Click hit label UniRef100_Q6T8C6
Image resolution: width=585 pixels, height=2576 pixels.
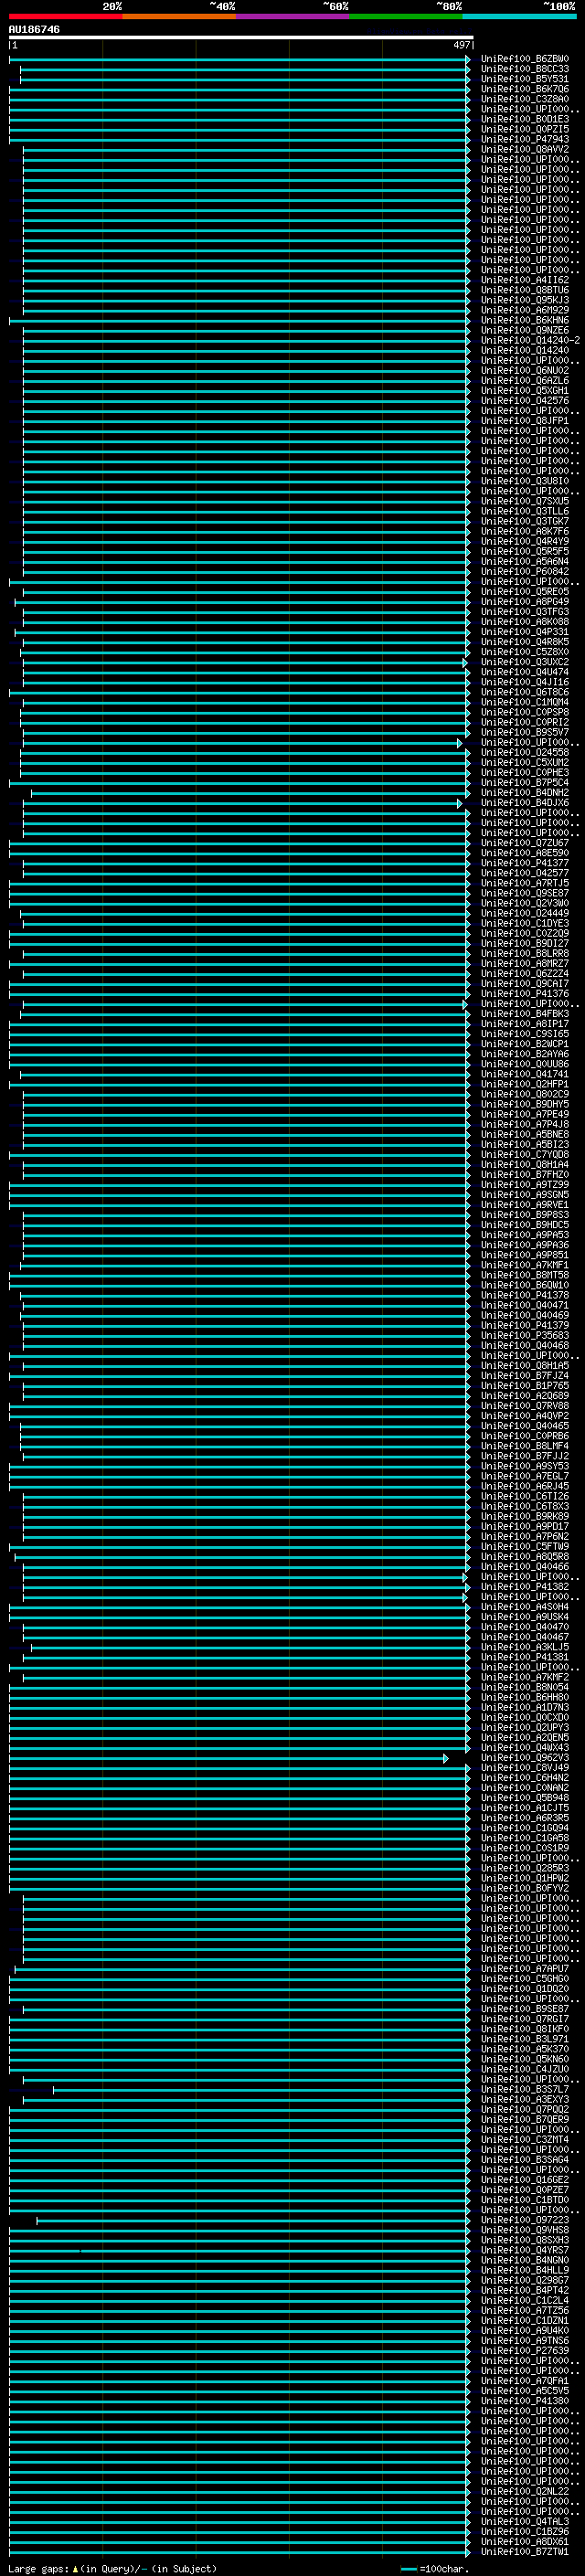pyautogui.click(x=525, y=692)
